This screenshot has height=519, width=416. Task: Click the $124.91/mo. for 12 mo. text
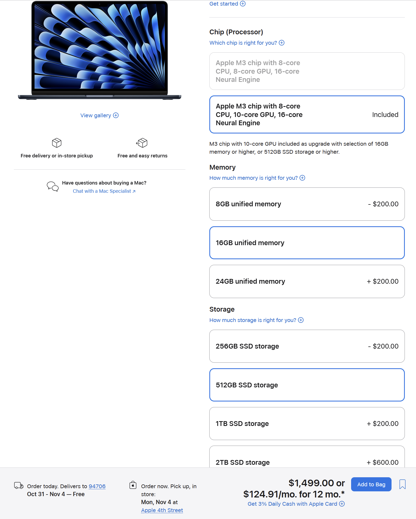click(294, 494)
